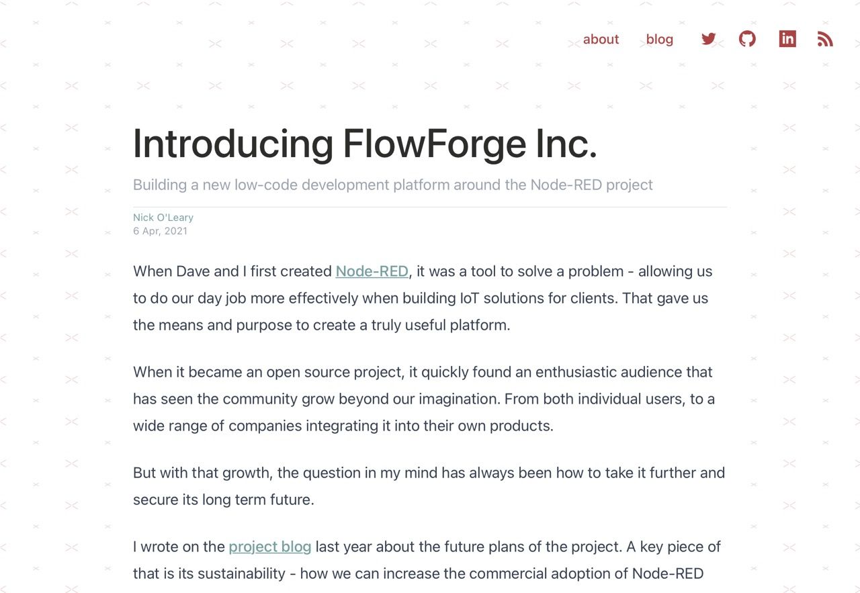Click the 6 Apr, 2021 date

161,231
